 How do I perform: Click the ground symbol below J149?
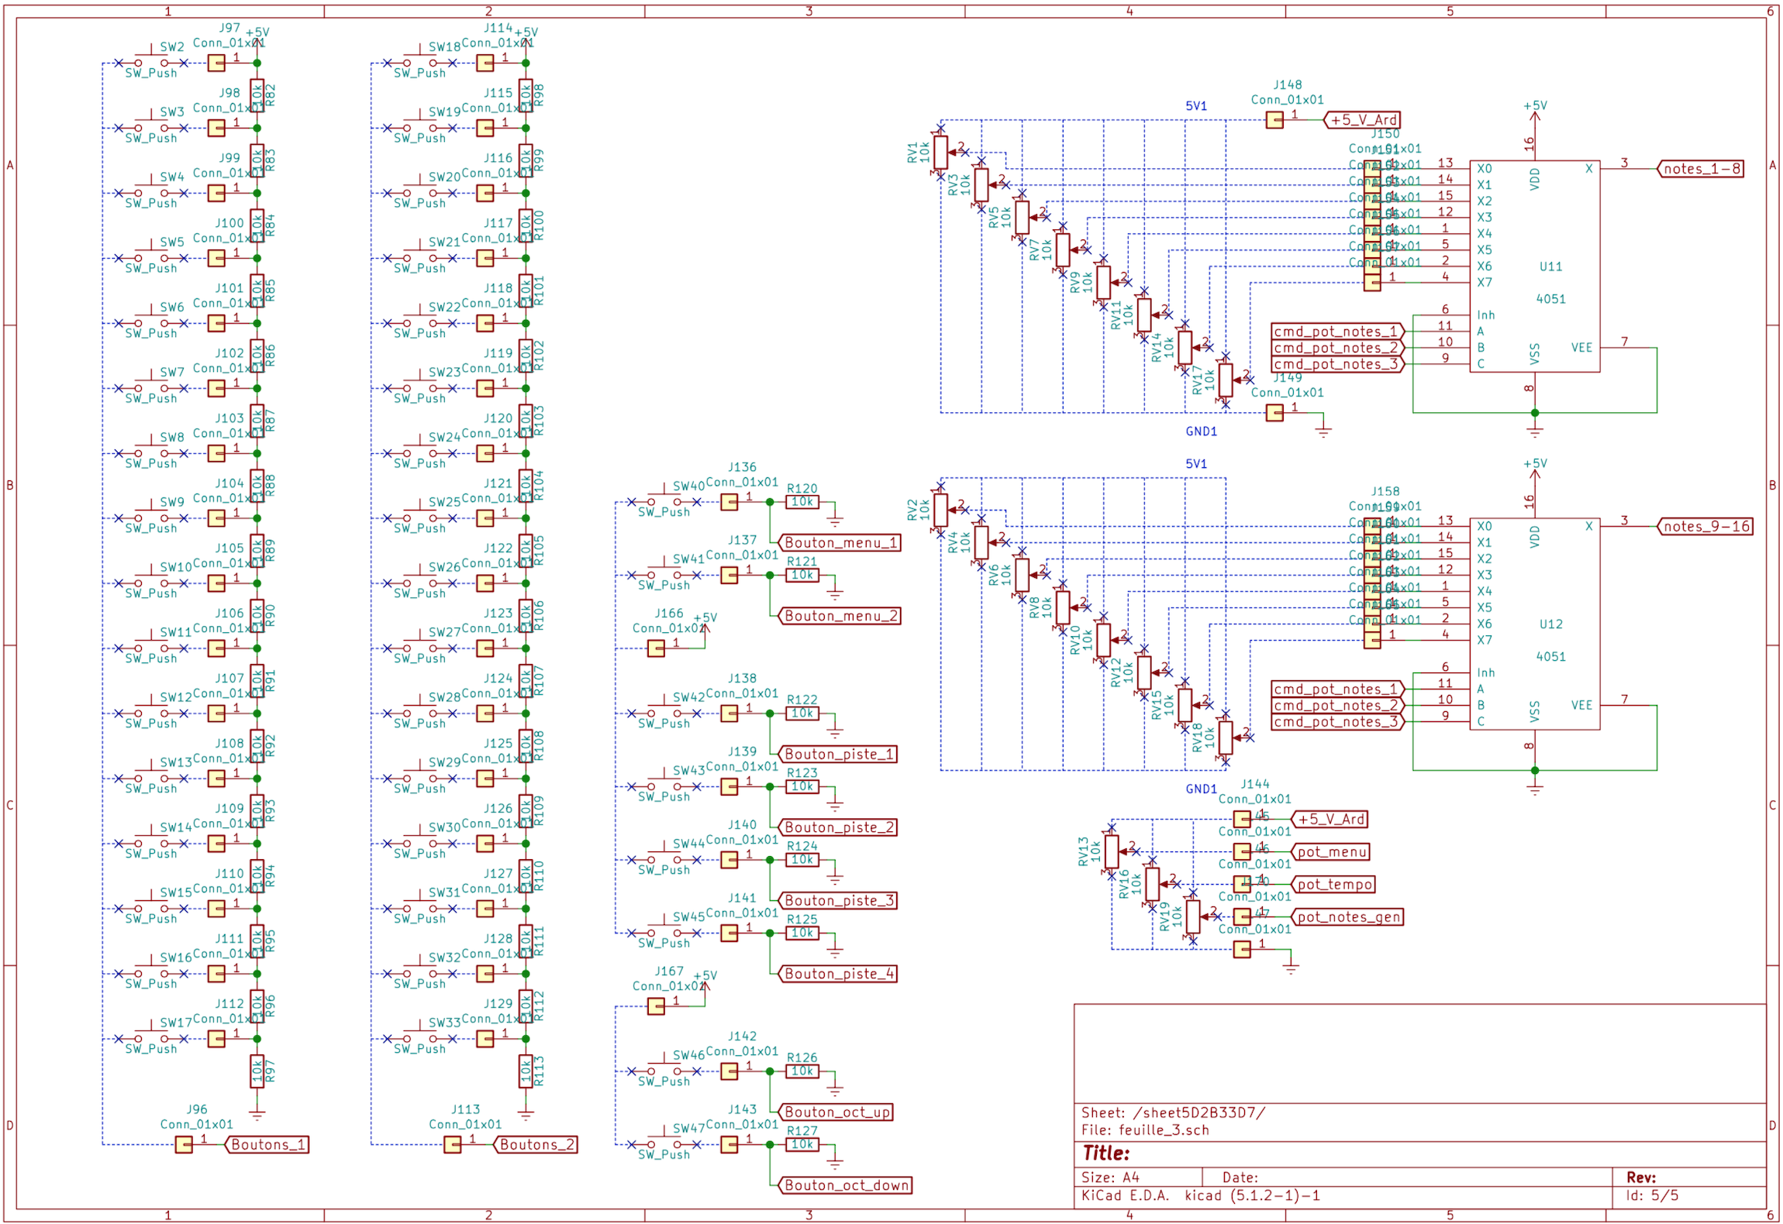[x=1323, y=430]
